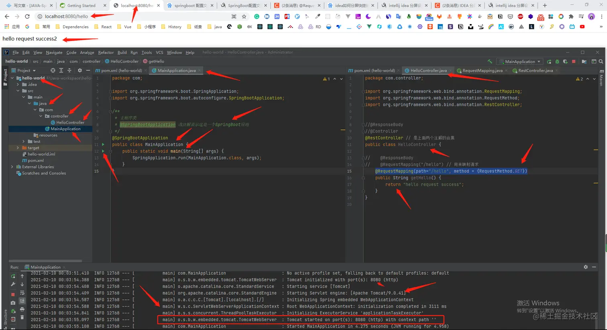Open the History bookmark folder
Screen dimensions: 607x330
171,27
